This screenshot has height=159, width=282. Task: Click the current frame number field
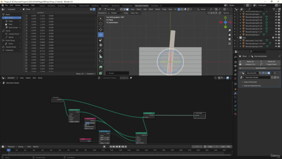click(197, 147)
